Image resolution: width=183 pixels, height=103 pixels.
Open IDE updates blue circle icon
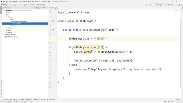(x=179, y=5)
